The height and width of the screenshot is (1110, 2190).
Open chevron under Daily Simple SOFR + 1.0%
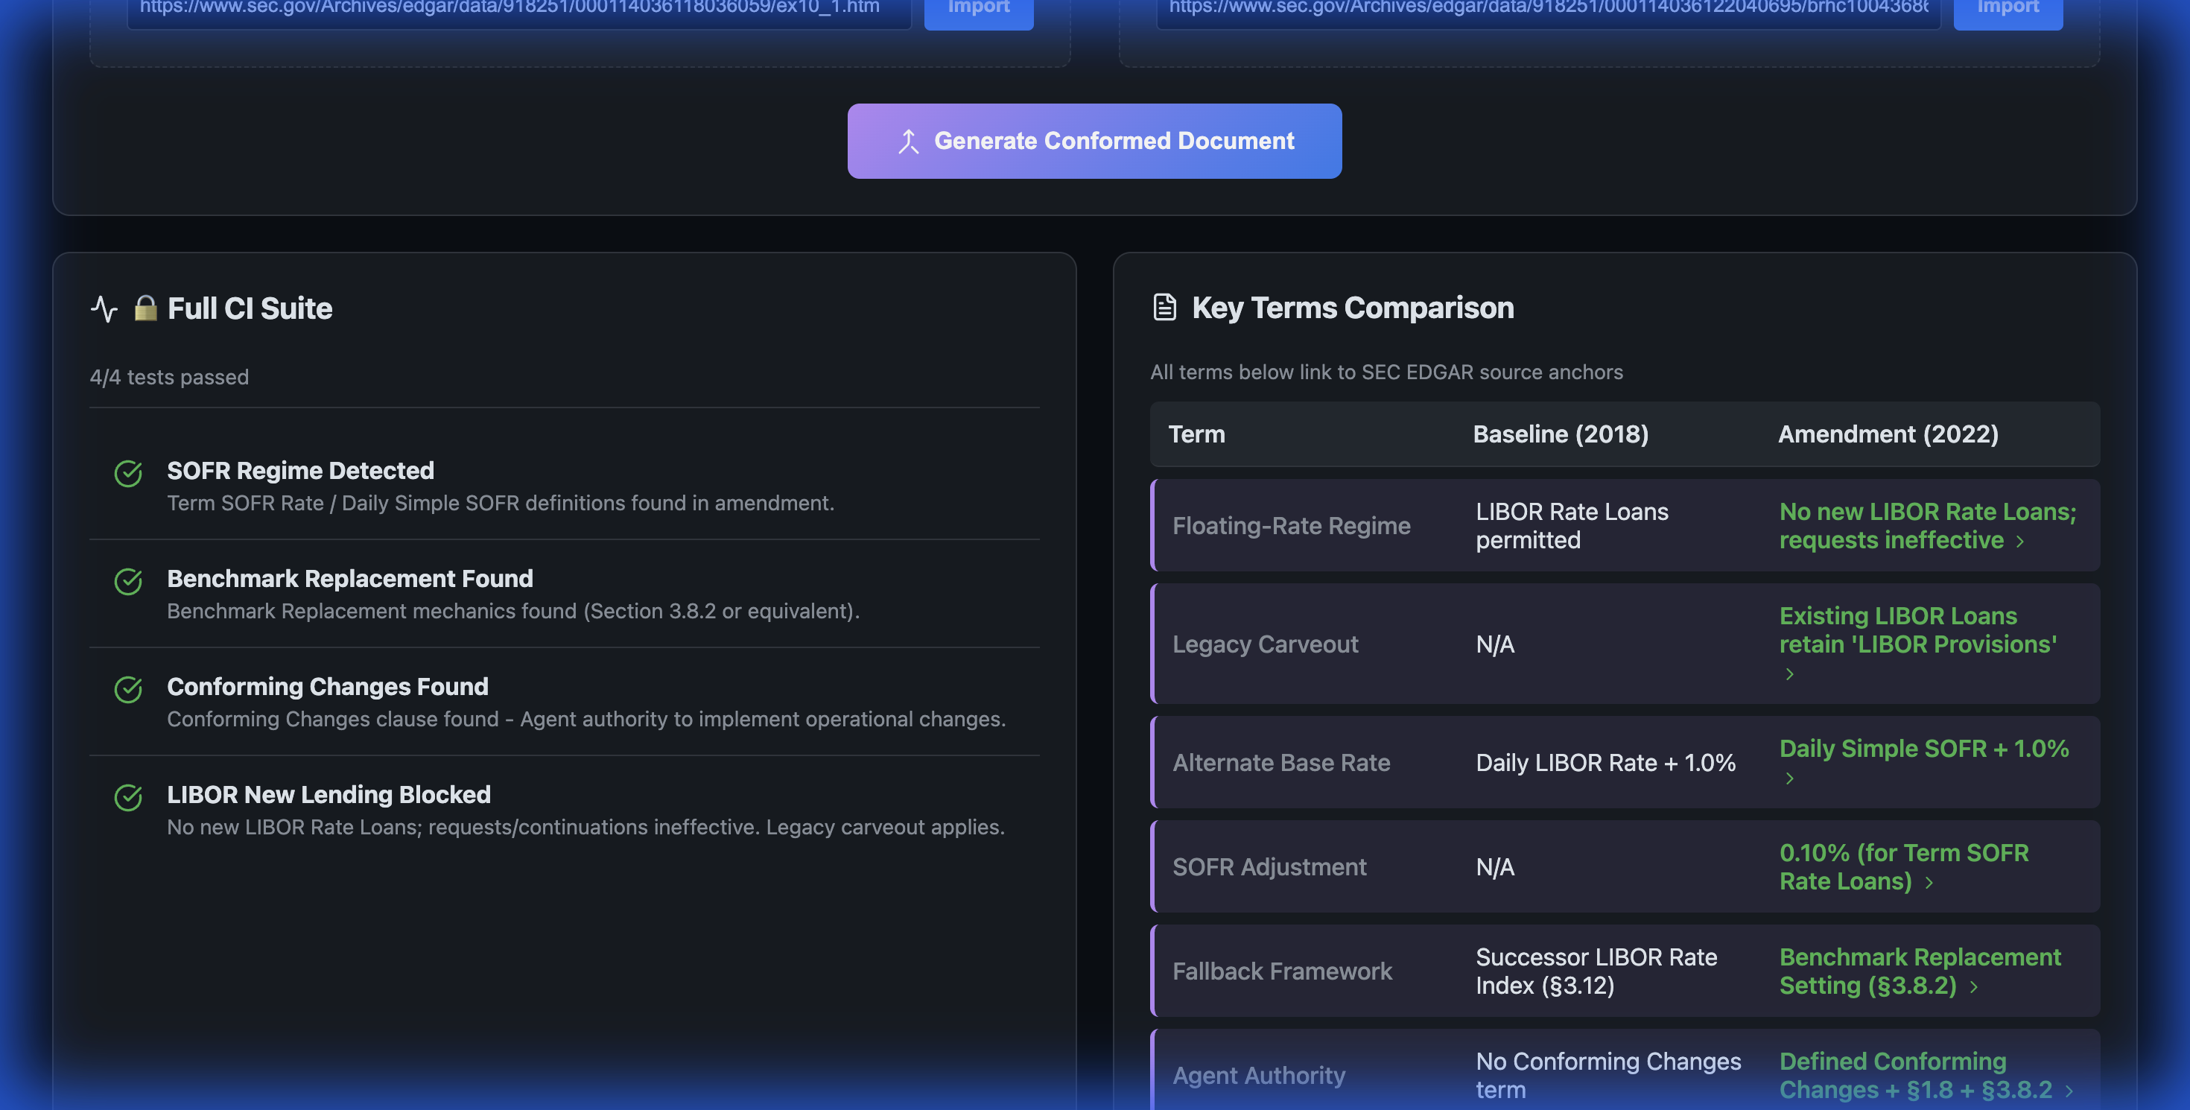tap(1789, 778)
